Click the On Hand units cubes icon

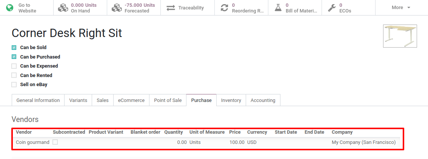63,8
